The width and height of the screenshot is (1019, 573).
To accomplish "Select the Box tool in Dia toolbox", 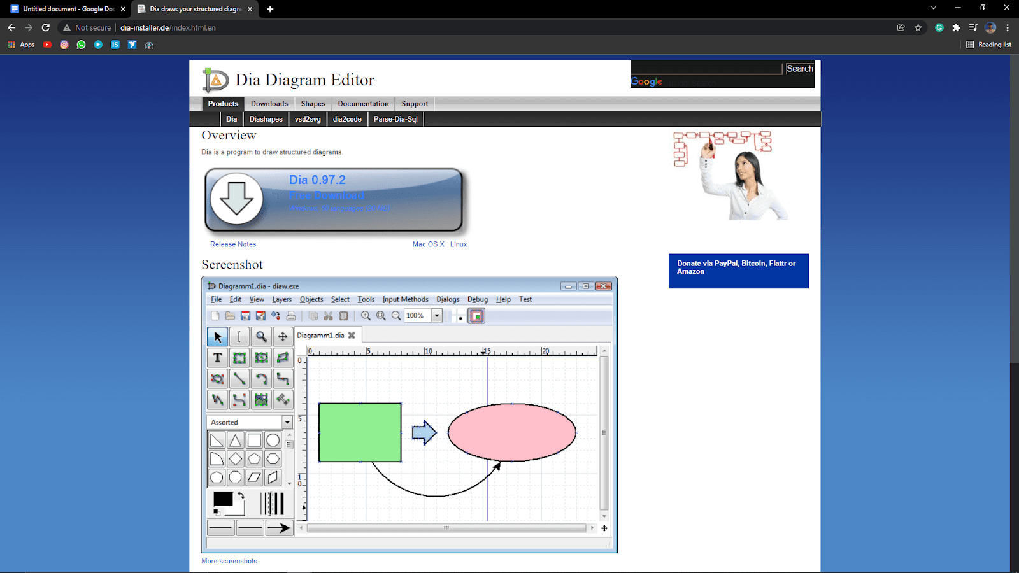I will pos(239,358).
